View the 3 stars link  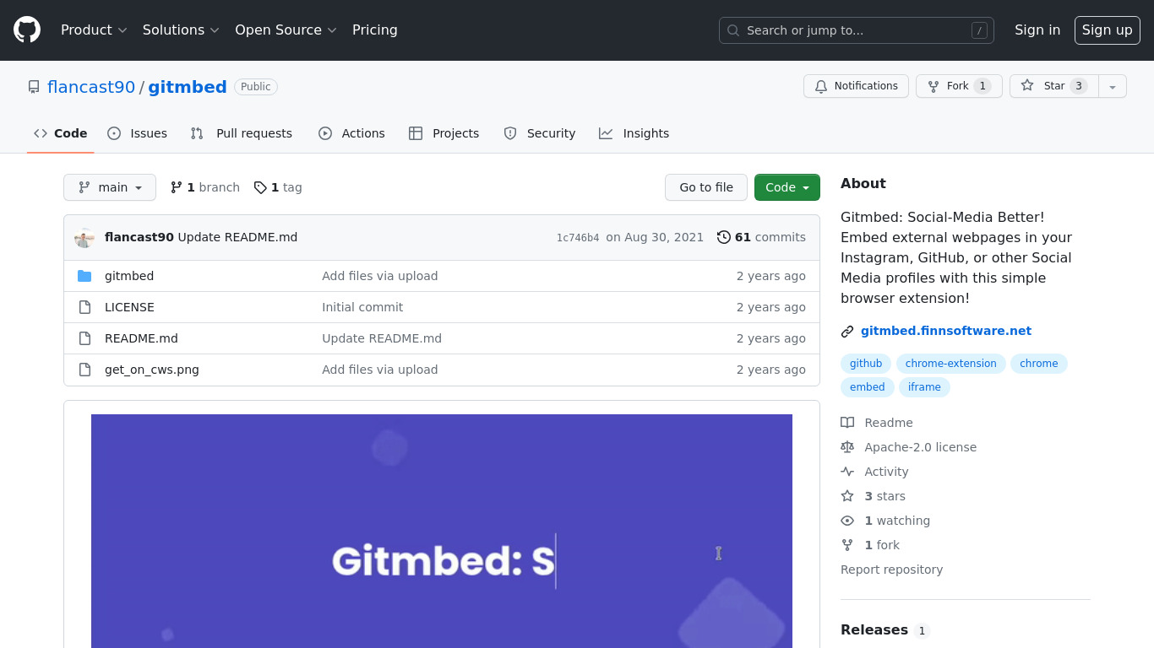tap(873, 496)
